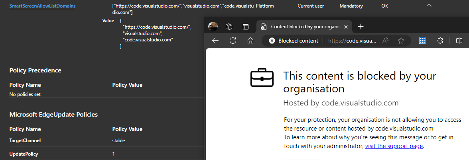The image size is (469, 160).
Task: Open the blue apps grid toolbar icon
Action: [422, 41]
